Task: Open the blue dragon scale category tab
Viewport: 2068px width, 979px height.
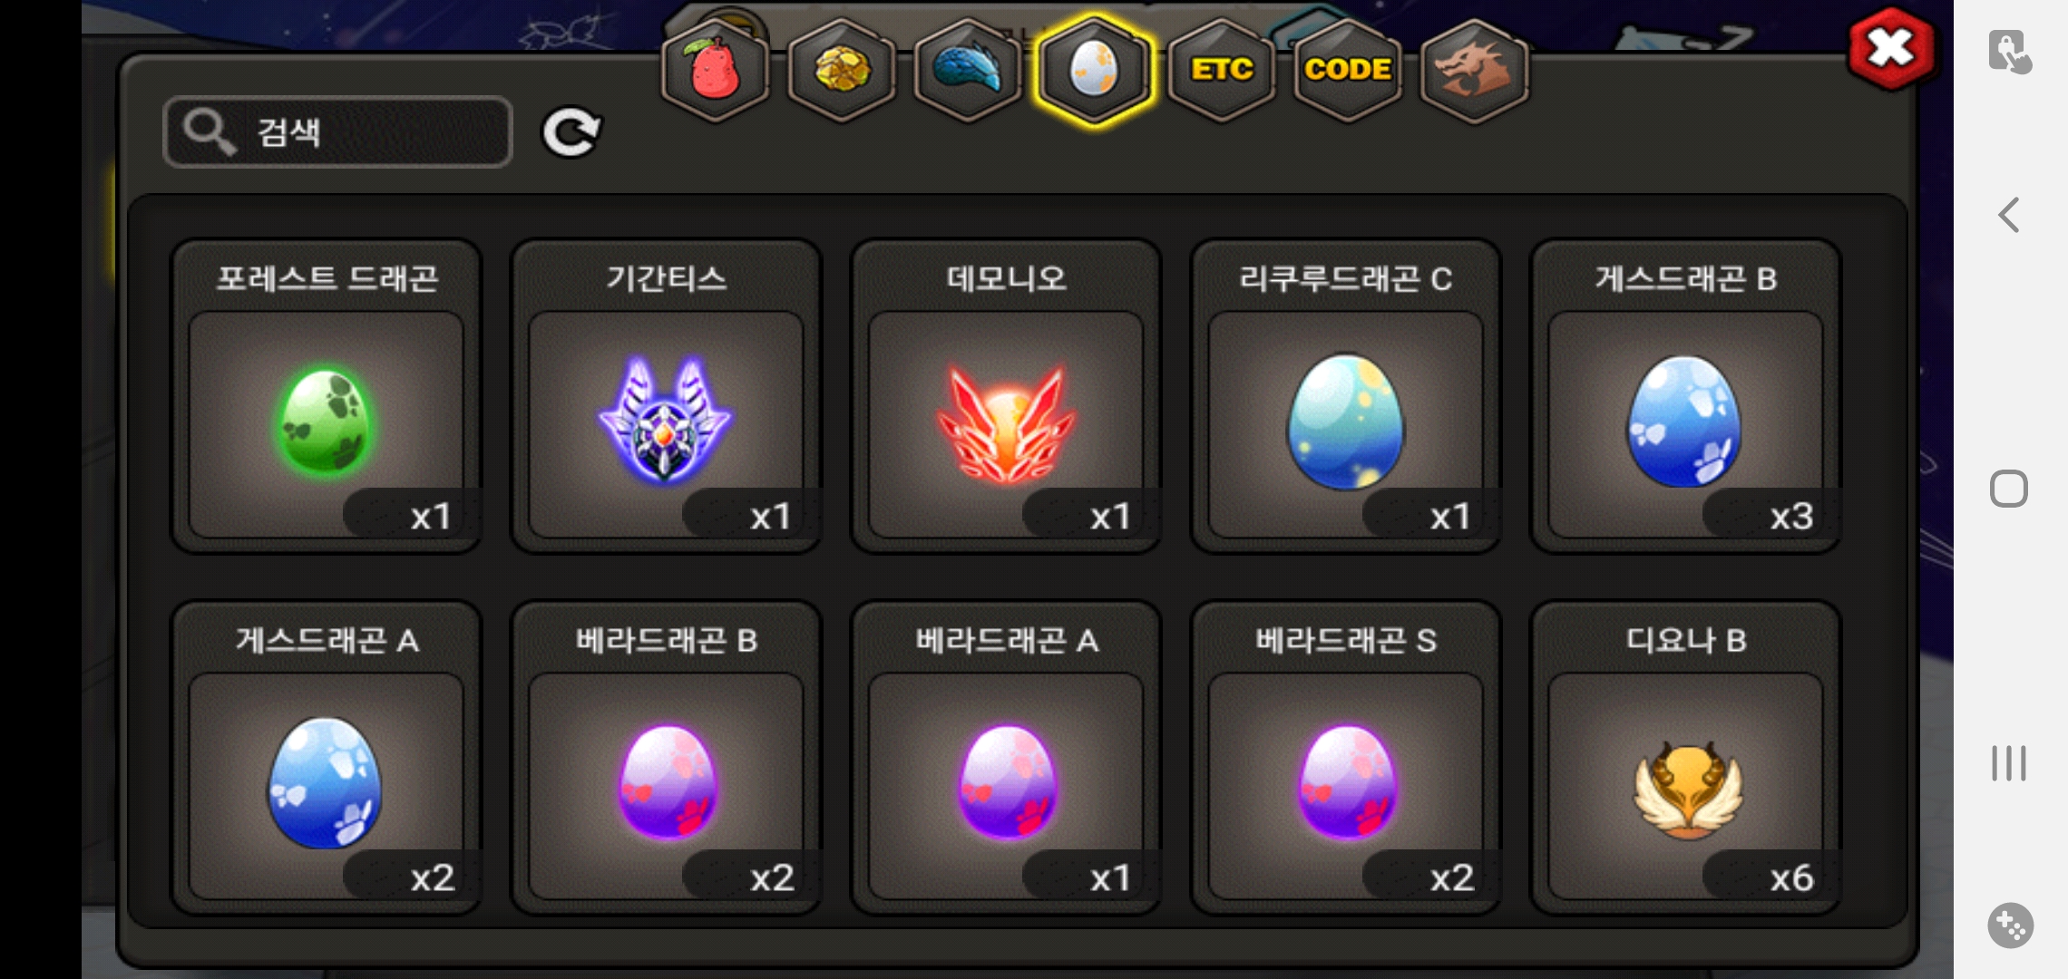Action: pyautogui.click(x=968, y=71)
